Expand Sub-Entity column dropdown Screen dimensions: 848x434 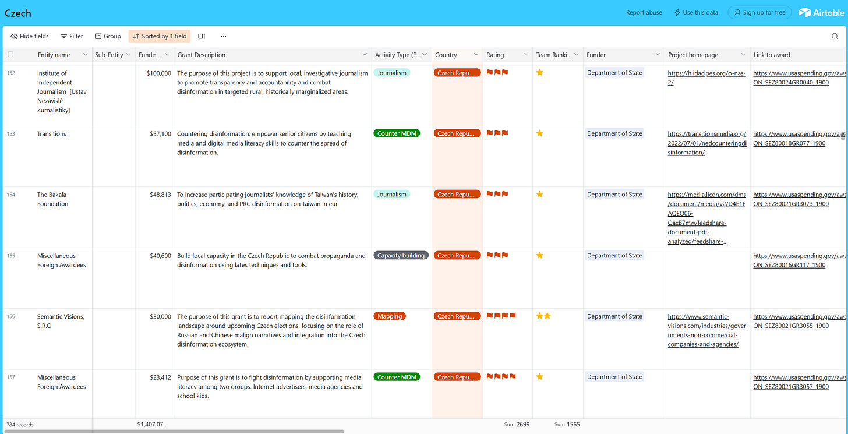pyautogui.click(x=128, y=55)
